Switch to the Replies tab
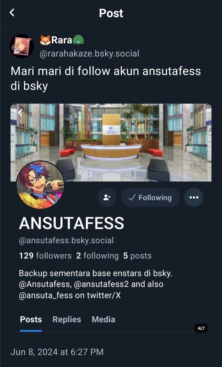Image resolution: width=222 pixels, height=367 pixels. pos(67,320)
